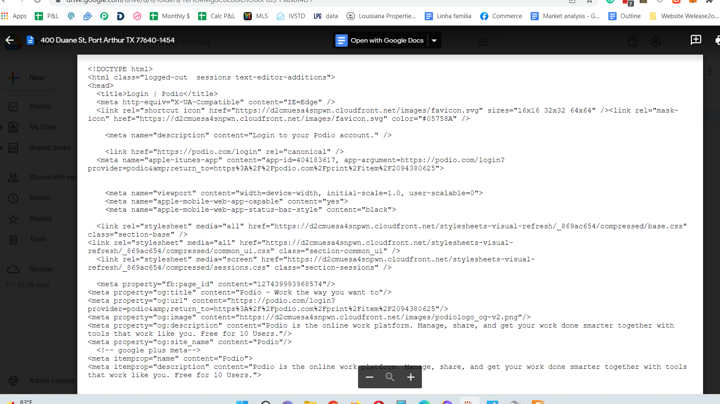Click the green P bookmark icon
The width and height of the screenshot is (720, 404).
click(104, 16)
